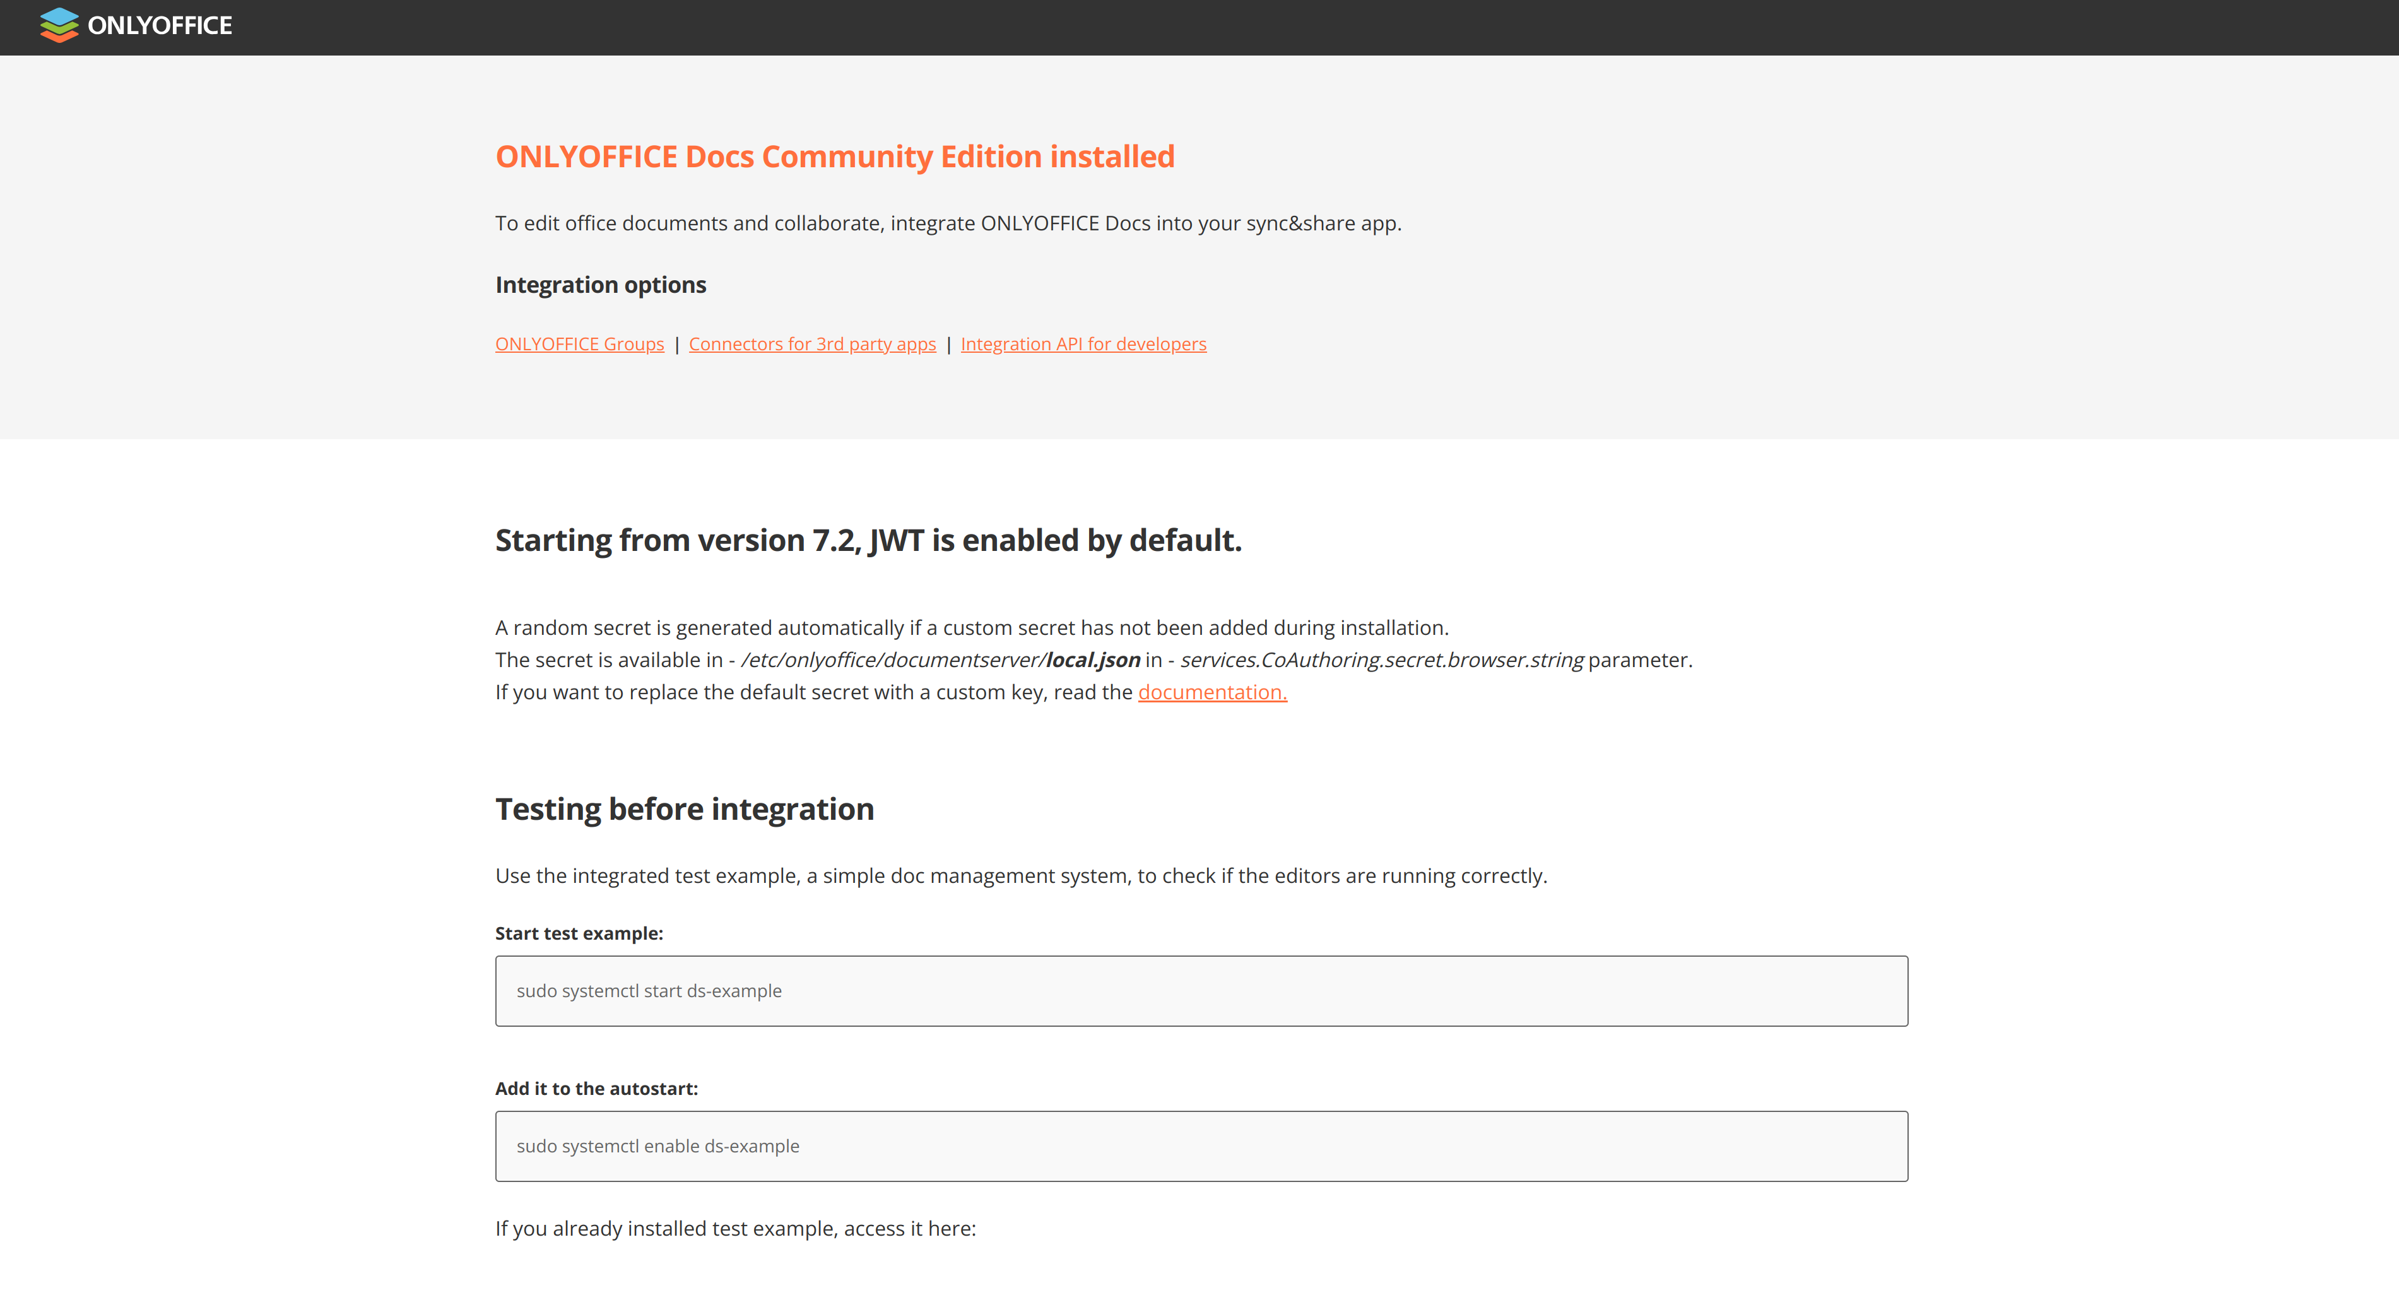Click the 'Integration options' subheading

(x=601, y=285)
